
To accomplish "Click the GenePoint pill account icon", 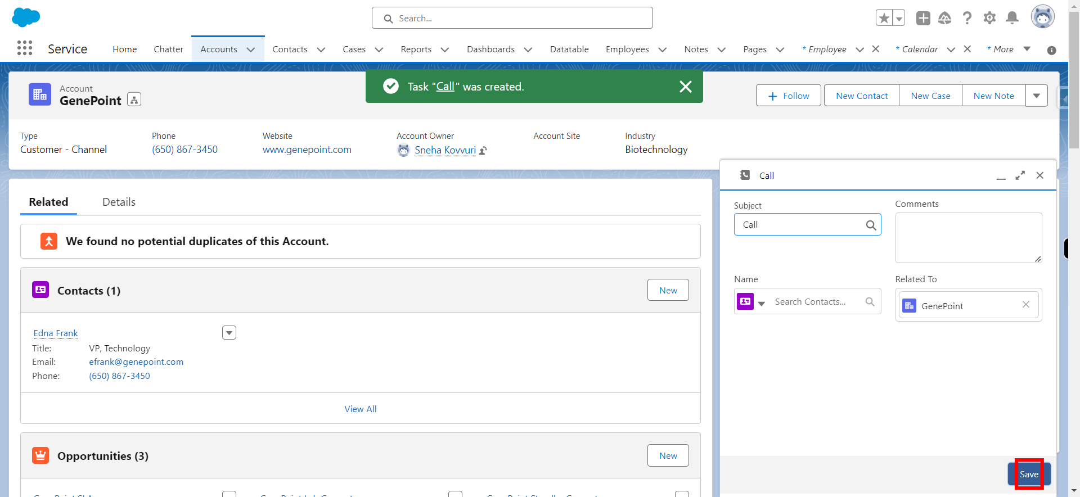I will [909, 305].
